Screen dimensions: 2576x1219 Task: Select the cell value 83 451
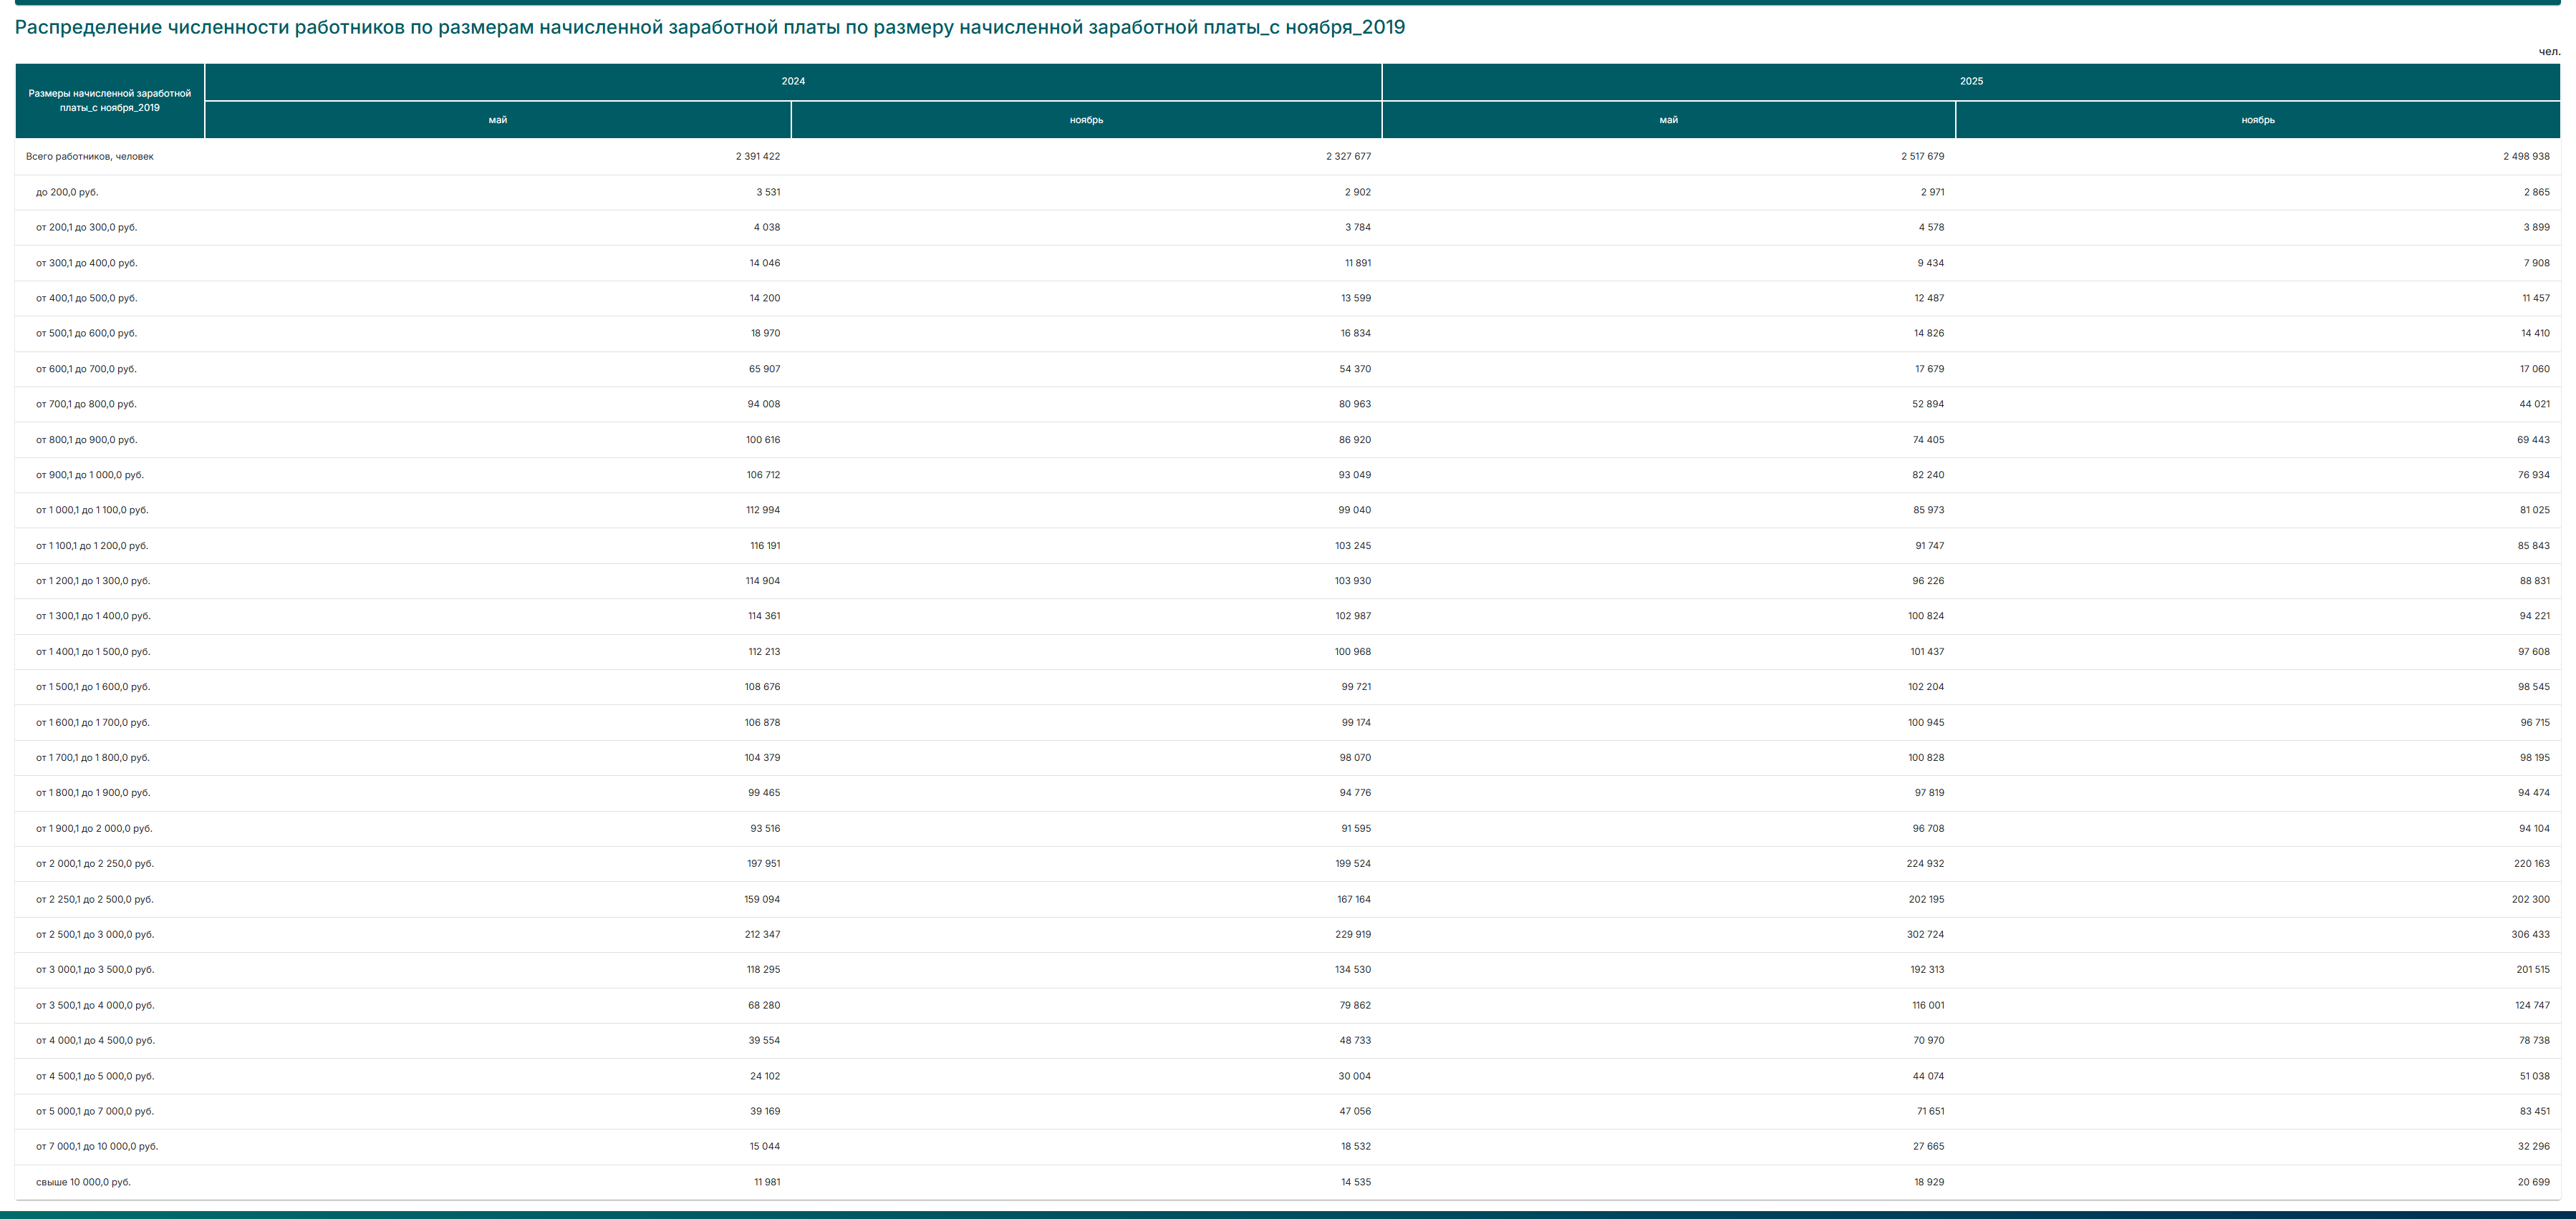2535,1111
